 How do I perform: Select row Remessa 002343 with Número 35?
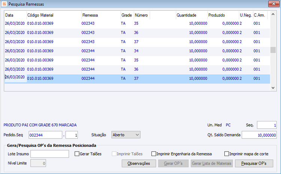pos(137,24)
